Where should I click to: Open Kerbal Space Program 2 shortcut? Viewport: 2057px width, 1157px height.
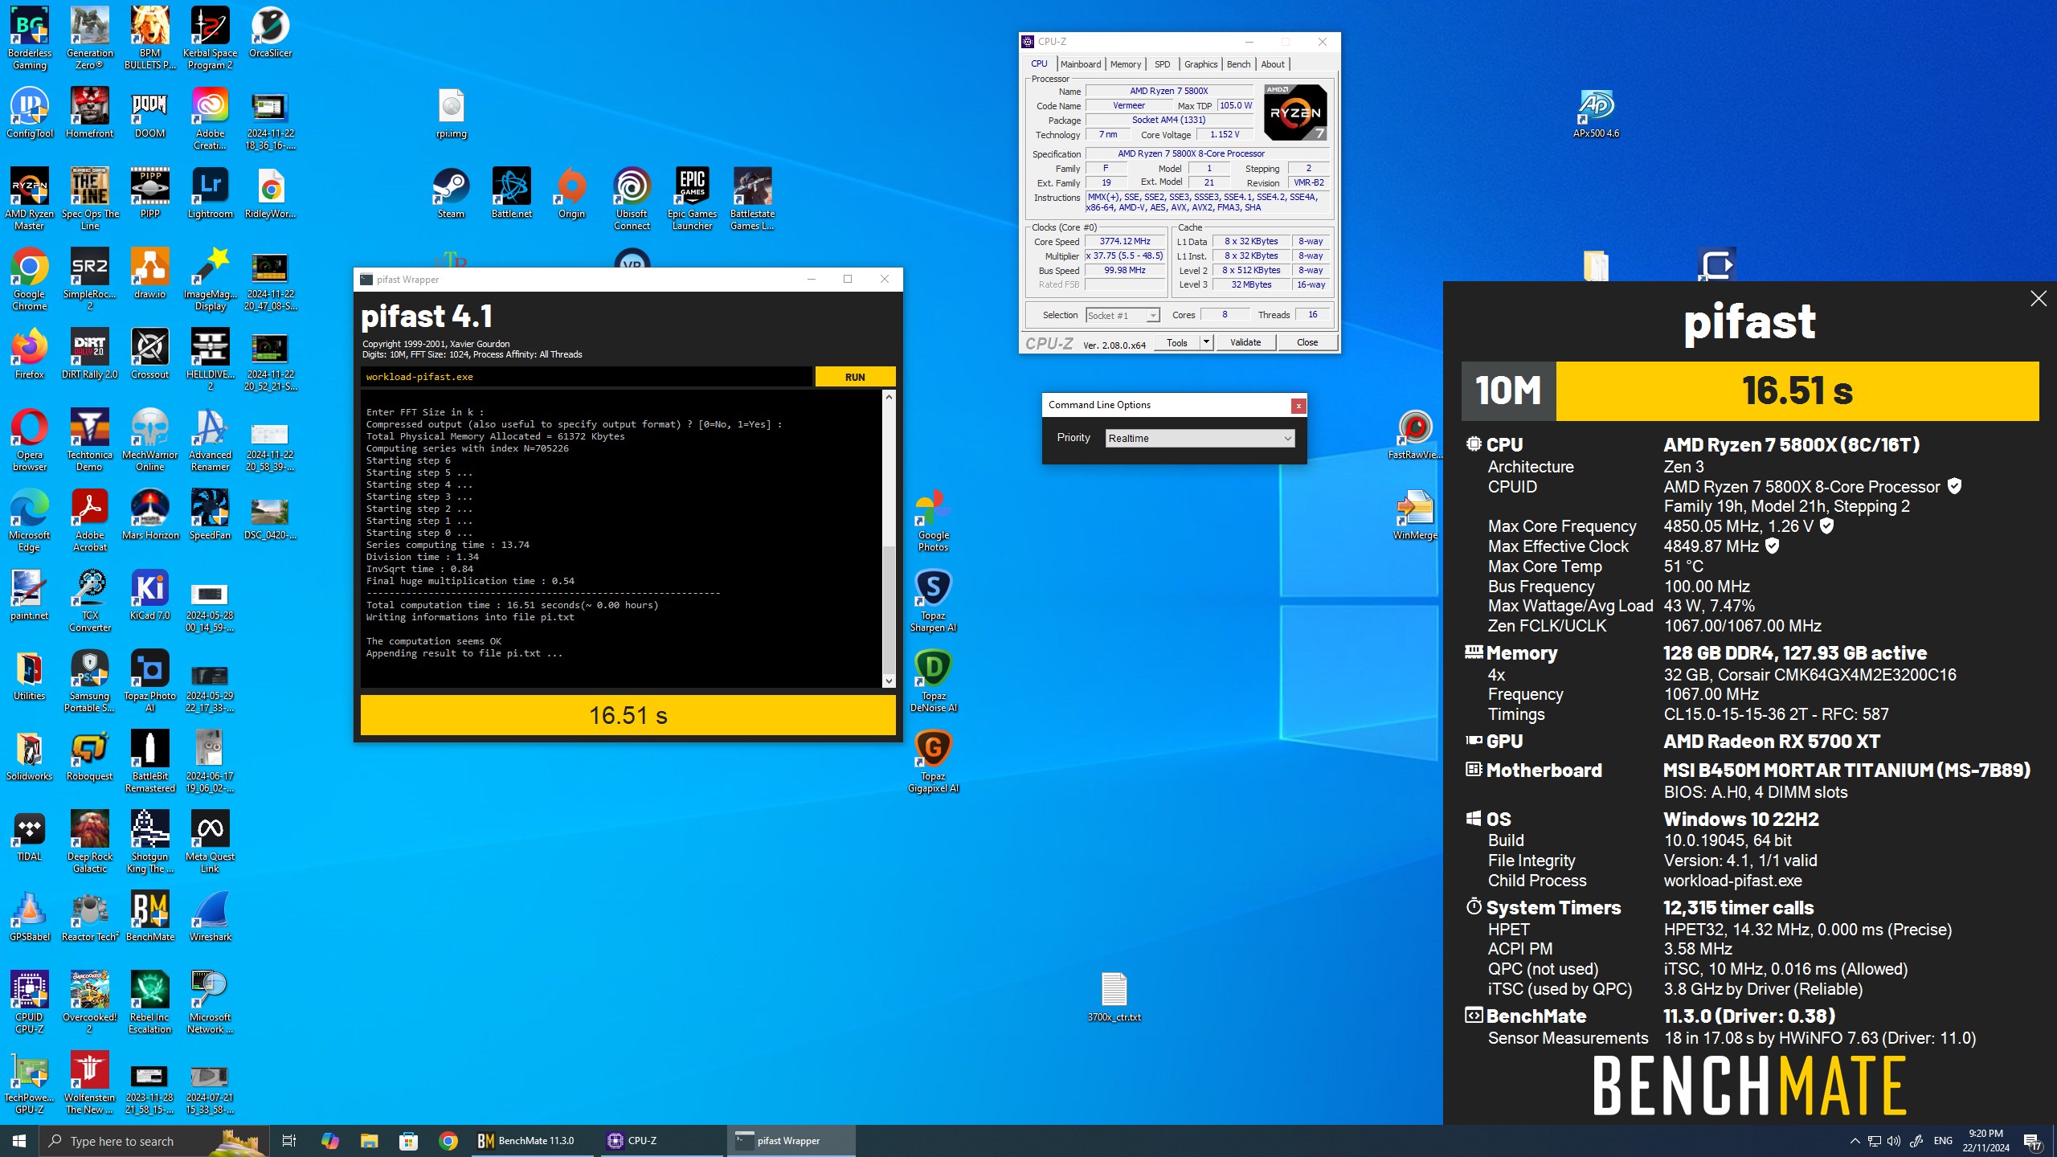point(210,38)
